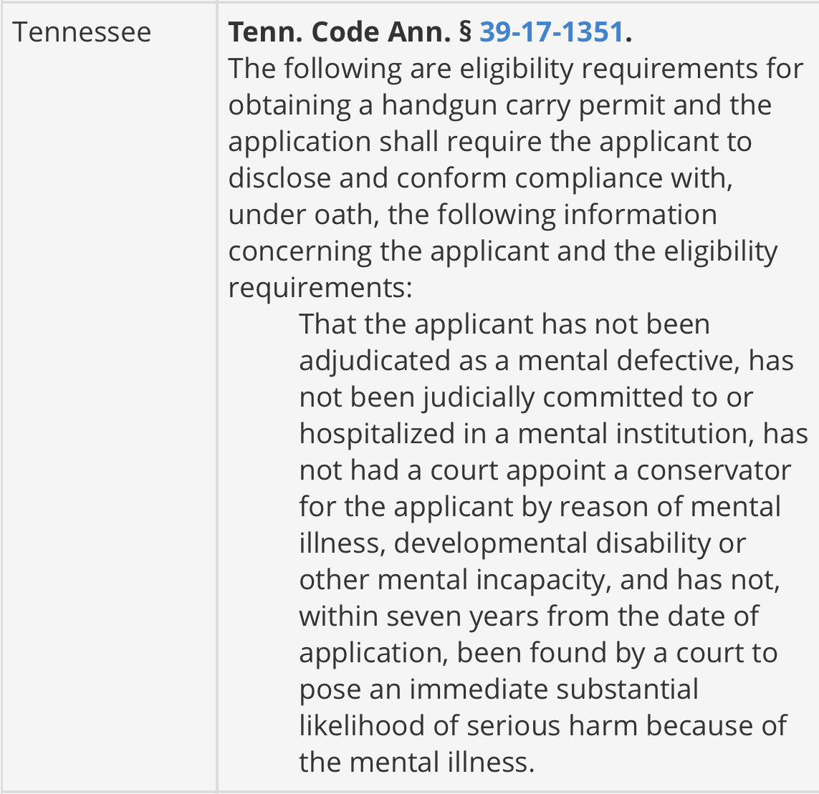
Task: Click the text 'illness, developmental disability or'
Action: pyautogui.click(x=522, y=543)
